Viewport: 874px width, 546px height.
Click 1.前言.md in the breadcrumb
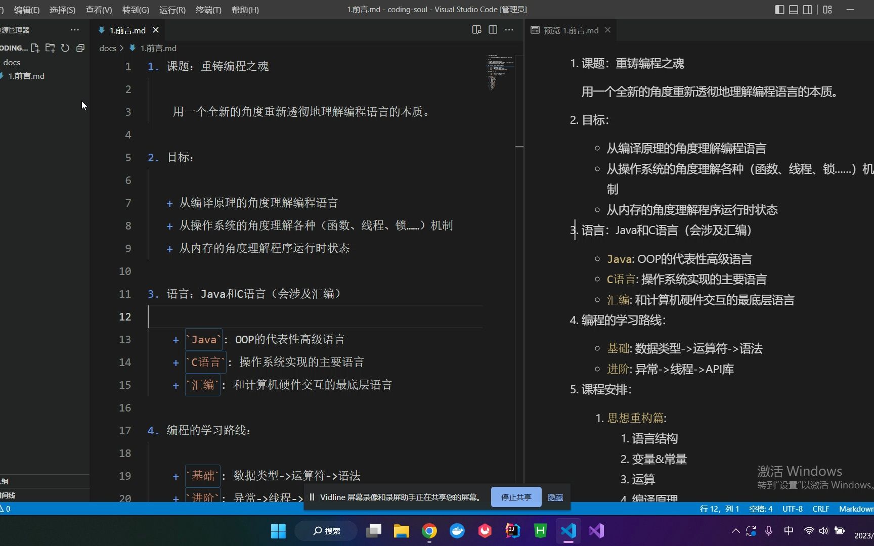158,48
